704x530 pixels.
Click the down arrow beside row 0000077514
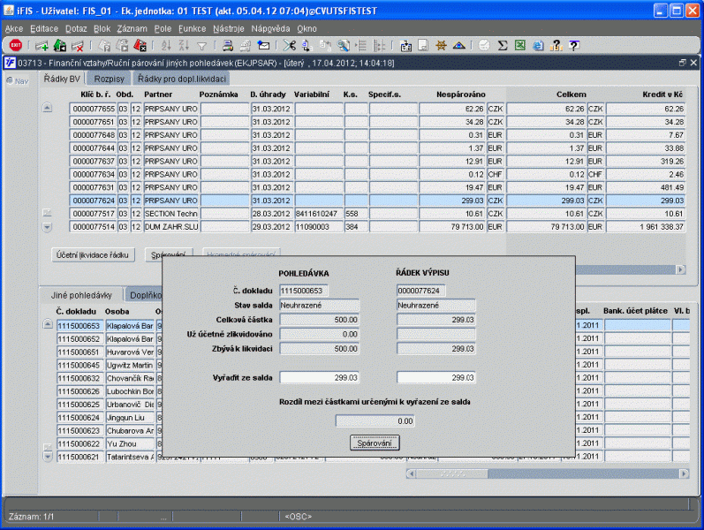point(48,227)
